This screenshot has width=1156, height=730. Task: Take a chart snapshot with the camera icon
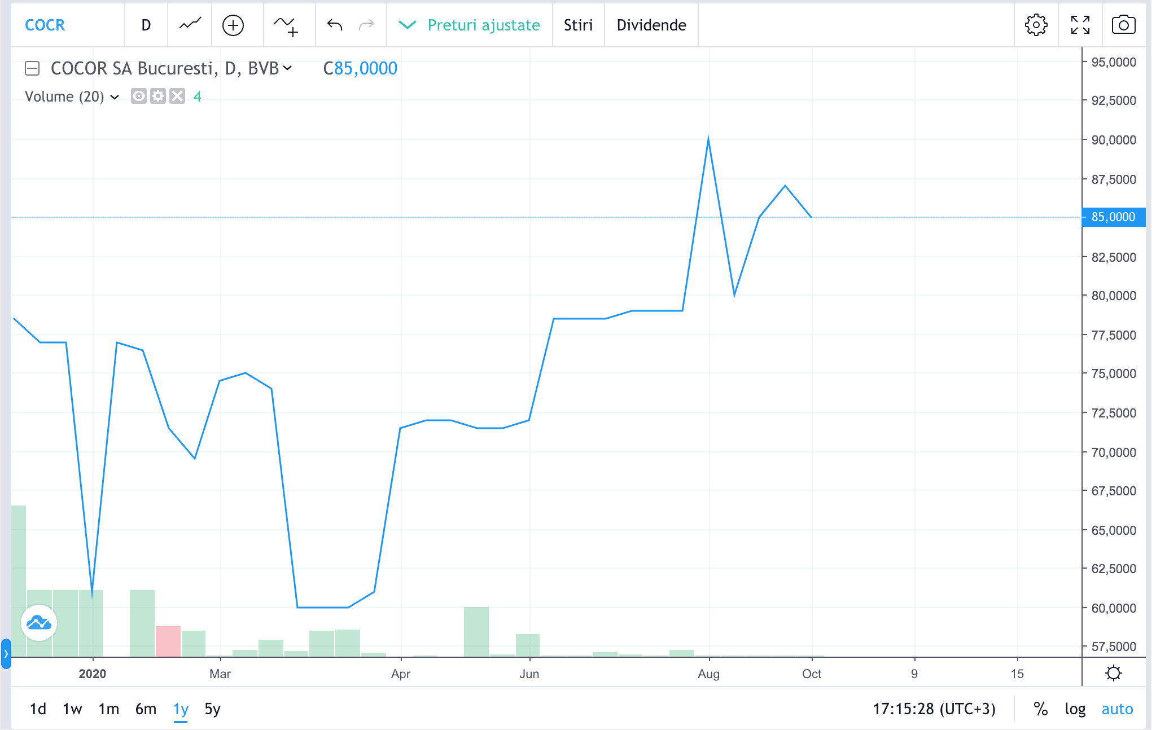tap(1123, 25)
